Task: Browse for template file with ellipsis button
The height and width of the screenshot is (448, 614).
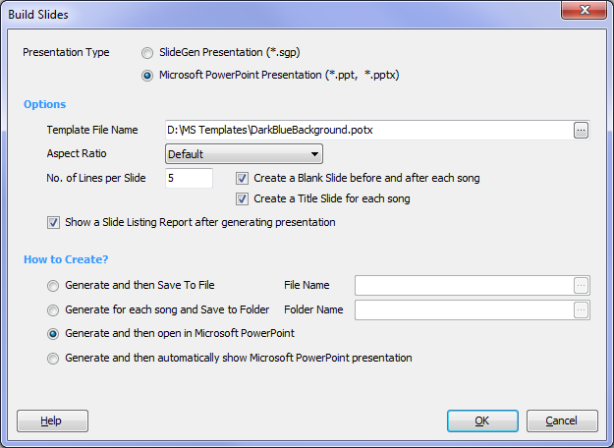Action: click(x=581, y=131)
